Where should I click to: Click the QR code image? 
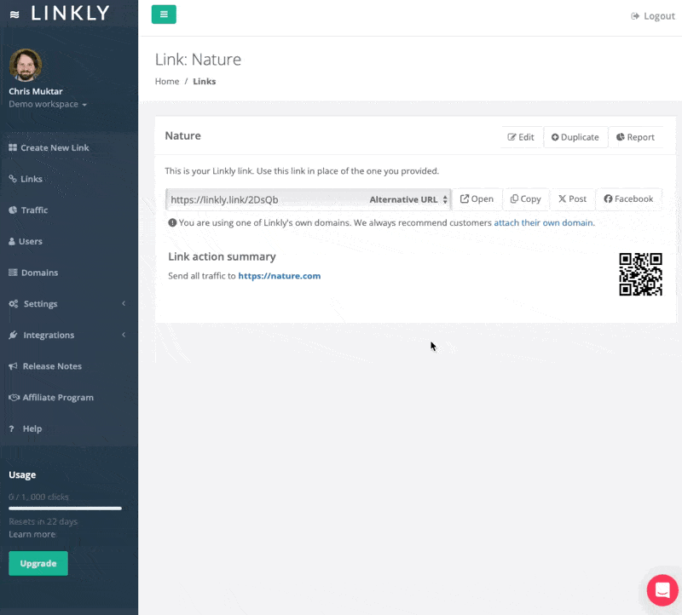point(640,274)
